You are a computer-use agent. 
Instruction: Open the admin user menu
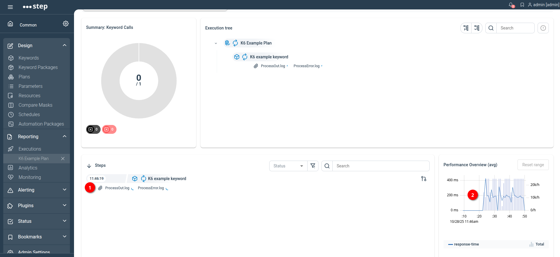(x=543, y=5)
